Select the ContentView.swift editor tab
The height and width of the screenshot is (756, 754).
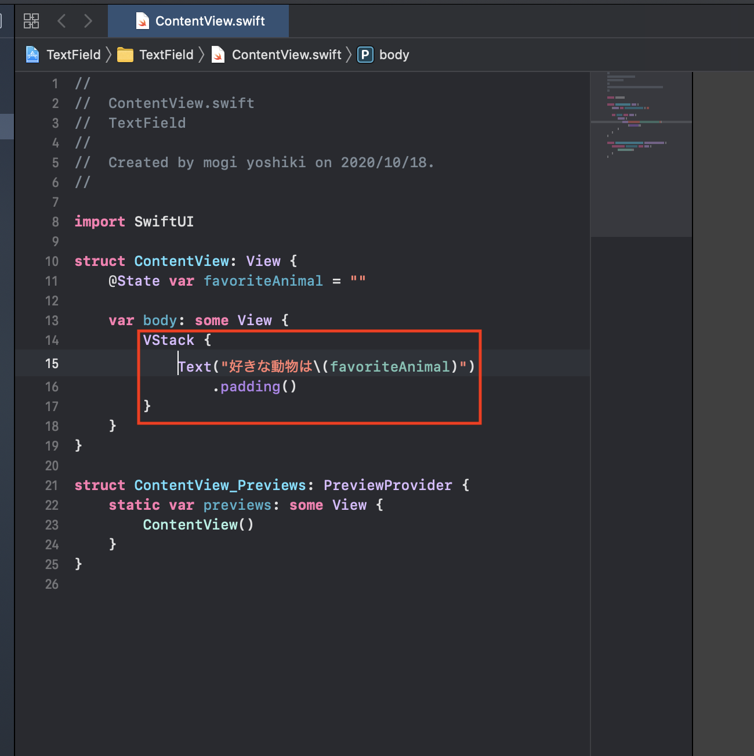click(198, 21)
